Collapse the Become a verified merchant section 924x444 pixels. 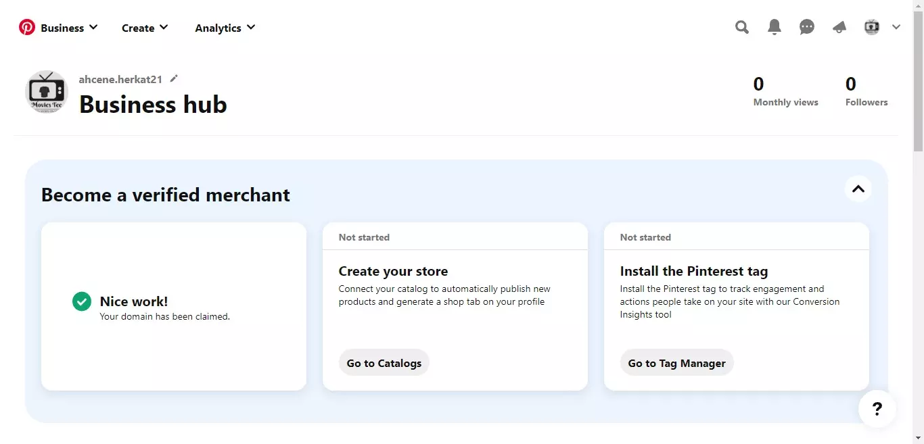coord(858,189)
